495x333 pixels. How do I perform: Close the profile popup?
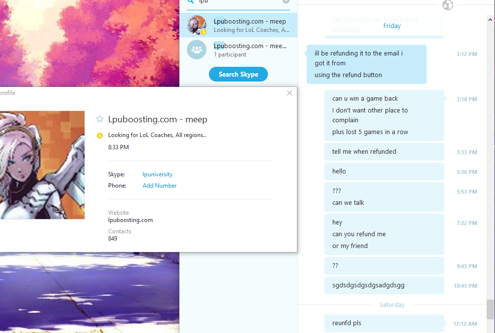point(290,93)
